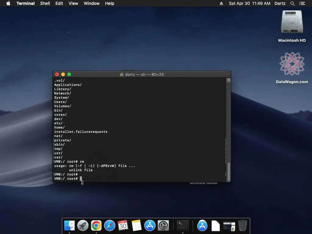Screen dimensions: 312x234
Task: Open Spotlight search magnifier
Action: (292, 3)
